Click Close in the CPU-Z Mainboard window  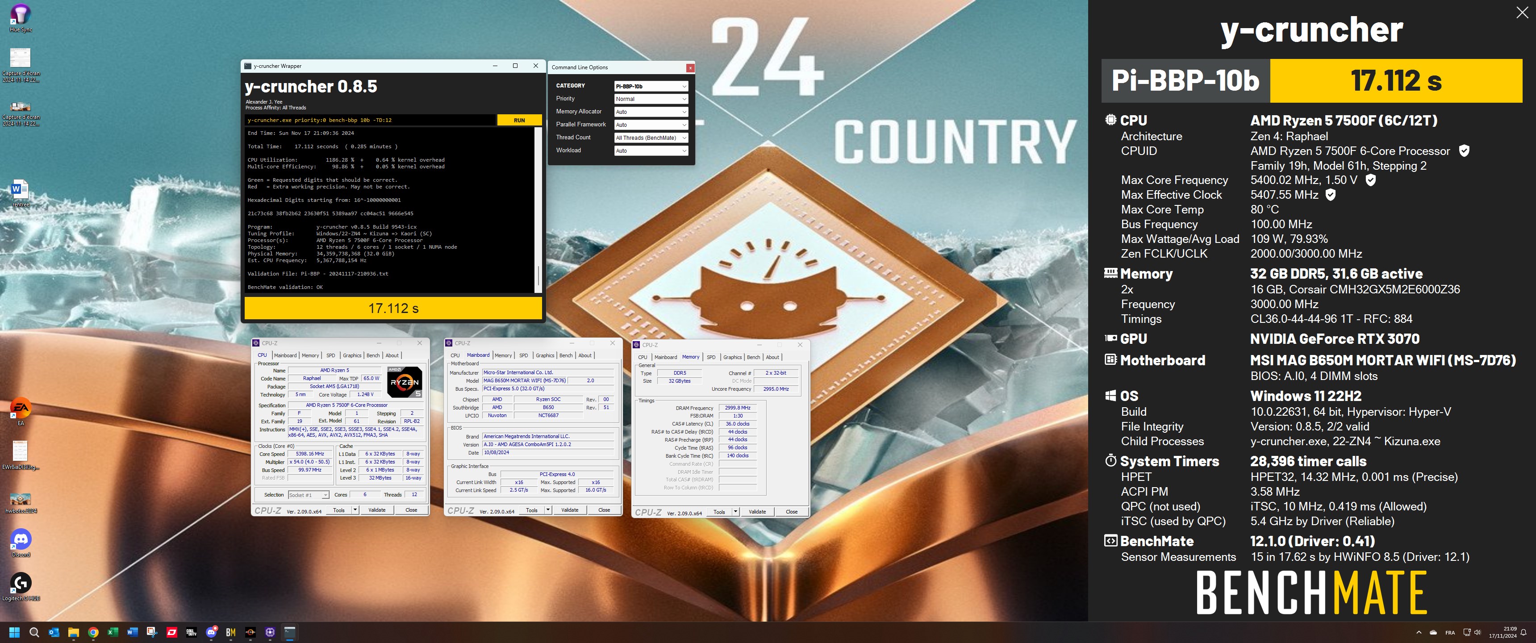(x=604, y=510)
